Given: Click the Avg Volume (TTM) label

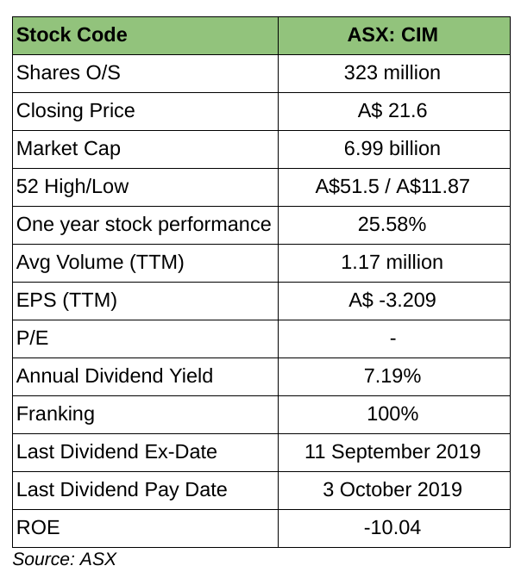Looking at the screenshot, I should pyautogui.click(x=100, y=263).
